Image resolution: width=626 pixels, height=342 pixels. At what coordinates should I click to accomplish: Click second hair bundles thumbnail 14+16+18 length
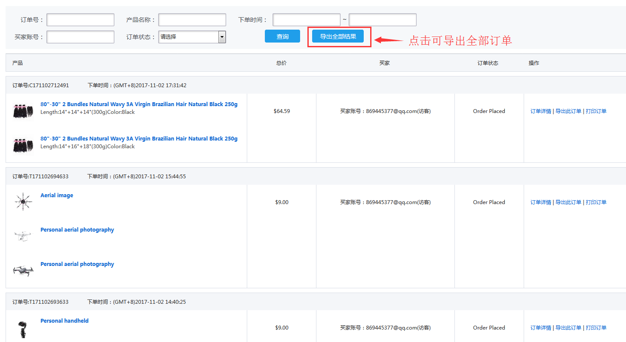coord(23,146)
